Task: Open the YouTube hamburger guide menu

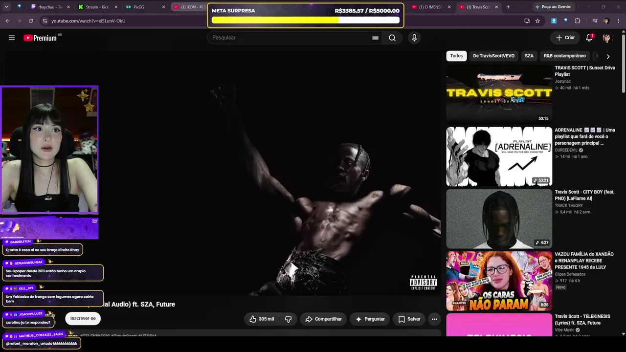Action: pyautogui.click(x=12, y=38)
